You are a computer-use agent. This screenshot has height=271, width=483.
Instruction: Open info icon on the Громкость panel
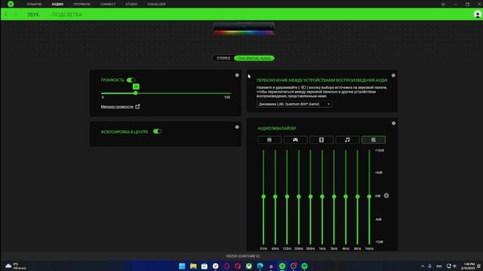point(237,75)
